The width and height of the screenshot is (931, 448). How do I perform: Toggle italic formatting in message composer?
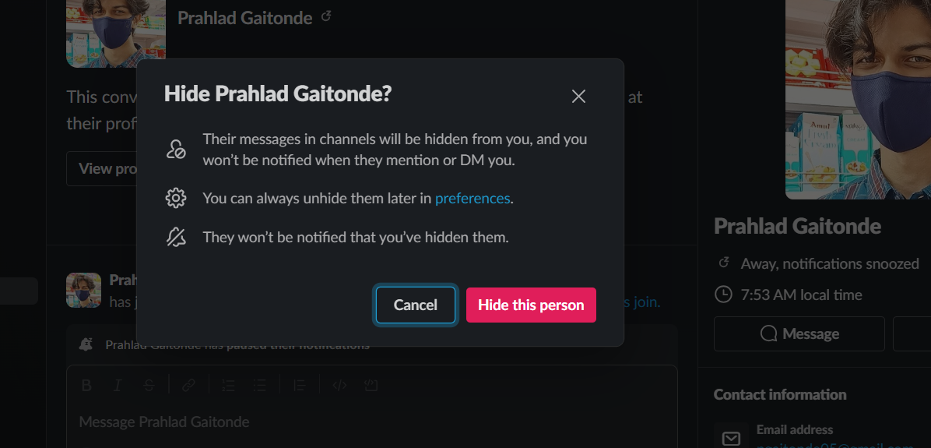tap(118, 385)
